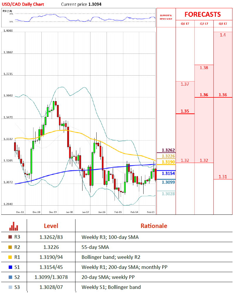Select the R2 gold color swatch
This screenshot has width=234, height=293.
coord(10,247)
